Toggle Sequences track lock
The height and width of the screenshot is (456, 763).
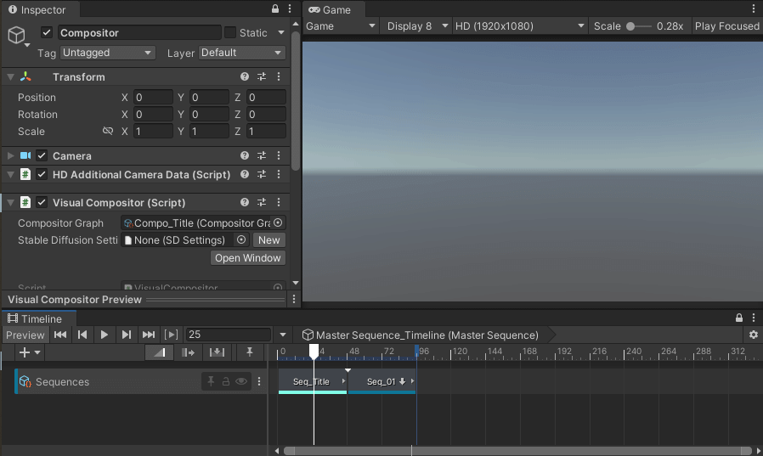[226, 381]
